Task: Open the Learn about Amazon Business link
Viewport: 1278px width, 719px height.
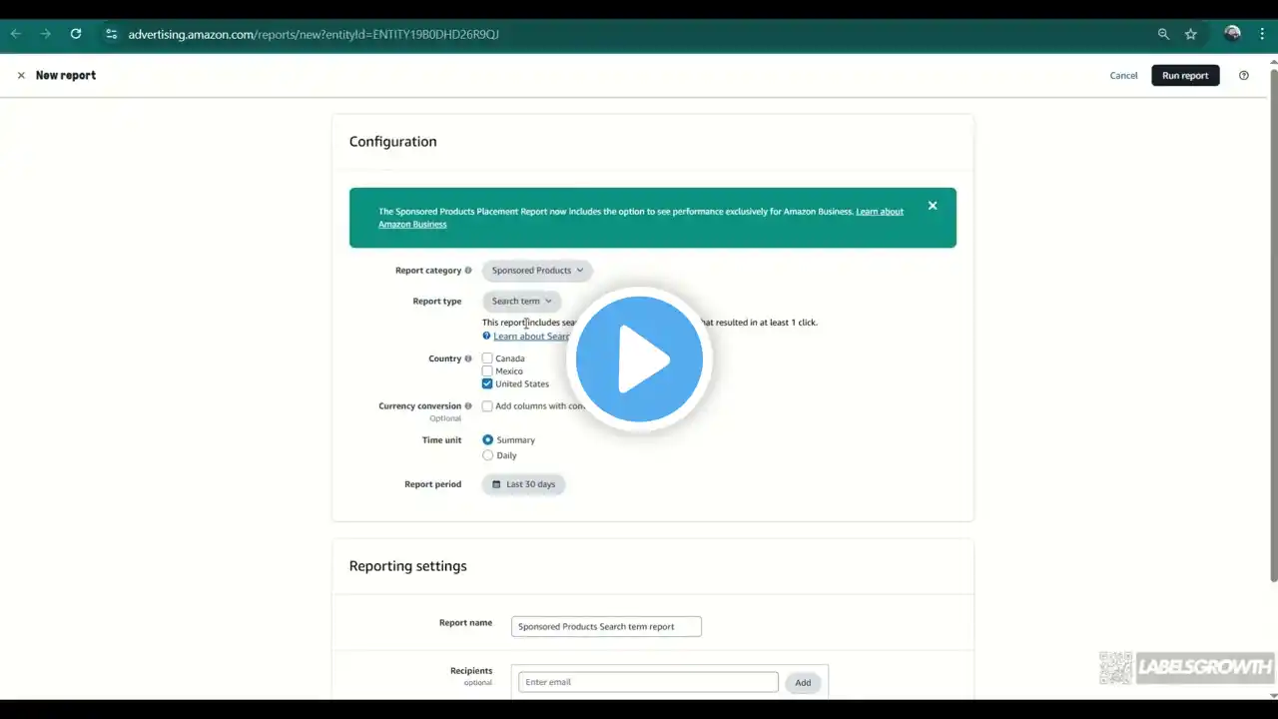Action: 641,218
